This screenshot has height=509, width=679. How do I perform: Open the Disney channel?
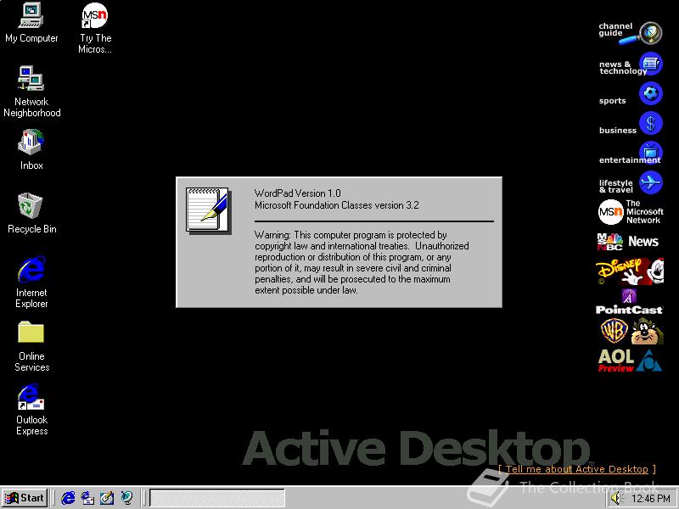click(x=630, y=271)
